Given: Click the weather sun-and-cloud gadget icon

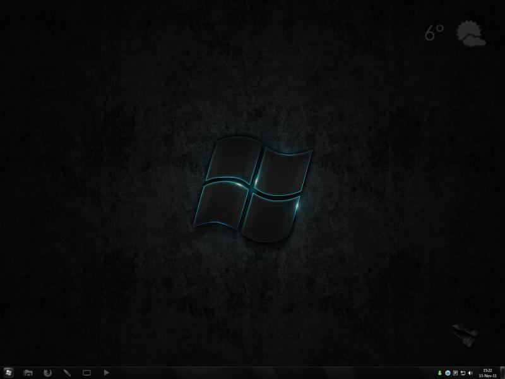Looking at the screenshot, I should tap(470, 33).
